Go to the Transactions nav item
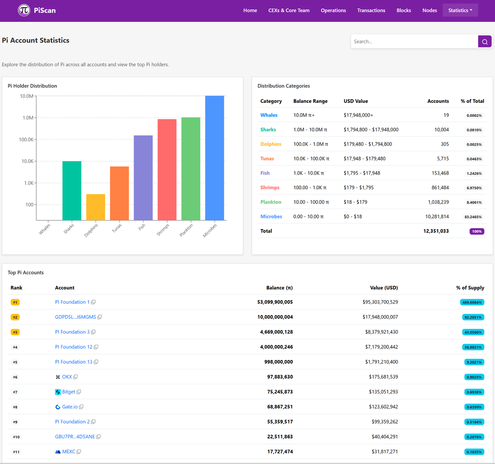495x464 pixels. coord(371,10)
